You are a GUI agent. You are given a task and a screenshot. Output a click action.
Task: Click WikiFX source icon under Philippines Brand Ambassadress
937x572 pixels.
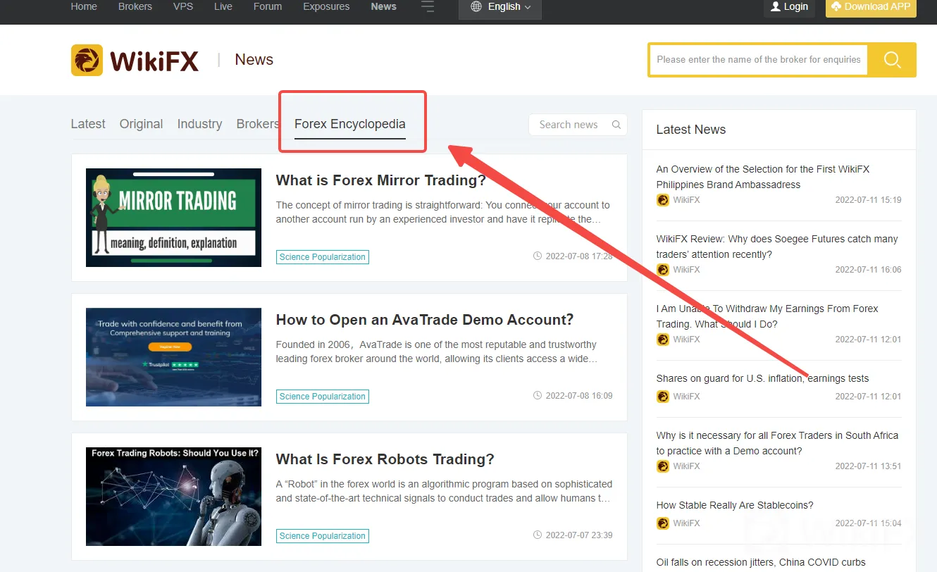[662, 200]
